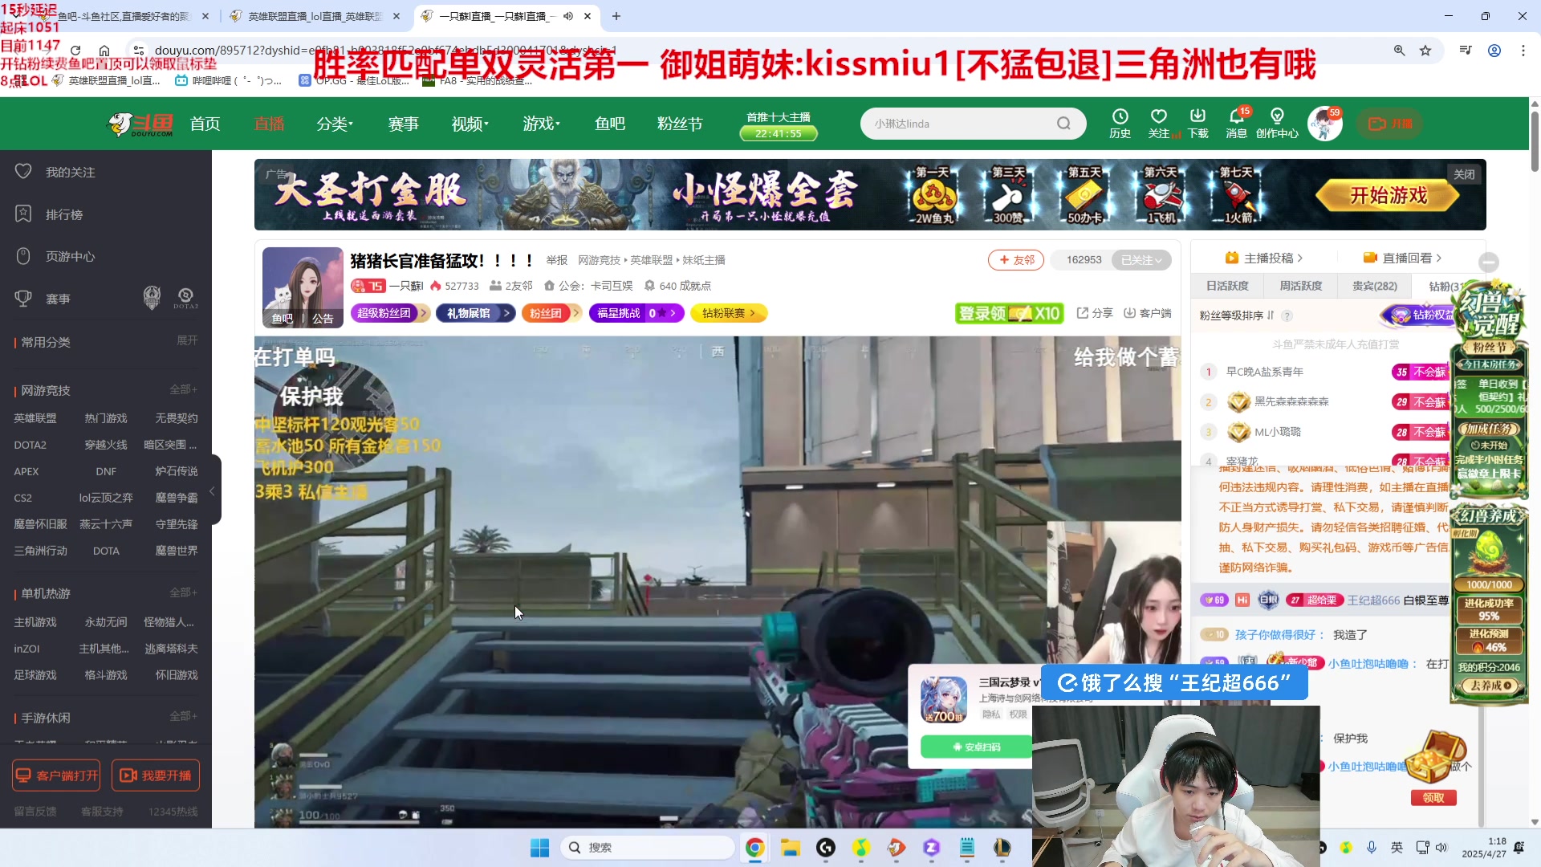Click the 开播 button in header

[x=1390, y=124]
